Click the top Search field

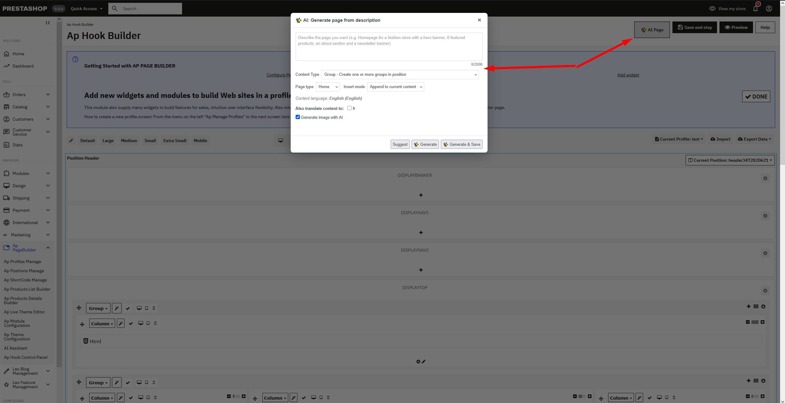[145, 9]
